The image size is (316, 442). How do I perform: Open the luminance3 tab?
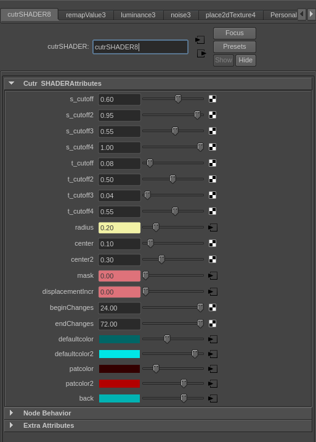[138, 15]
